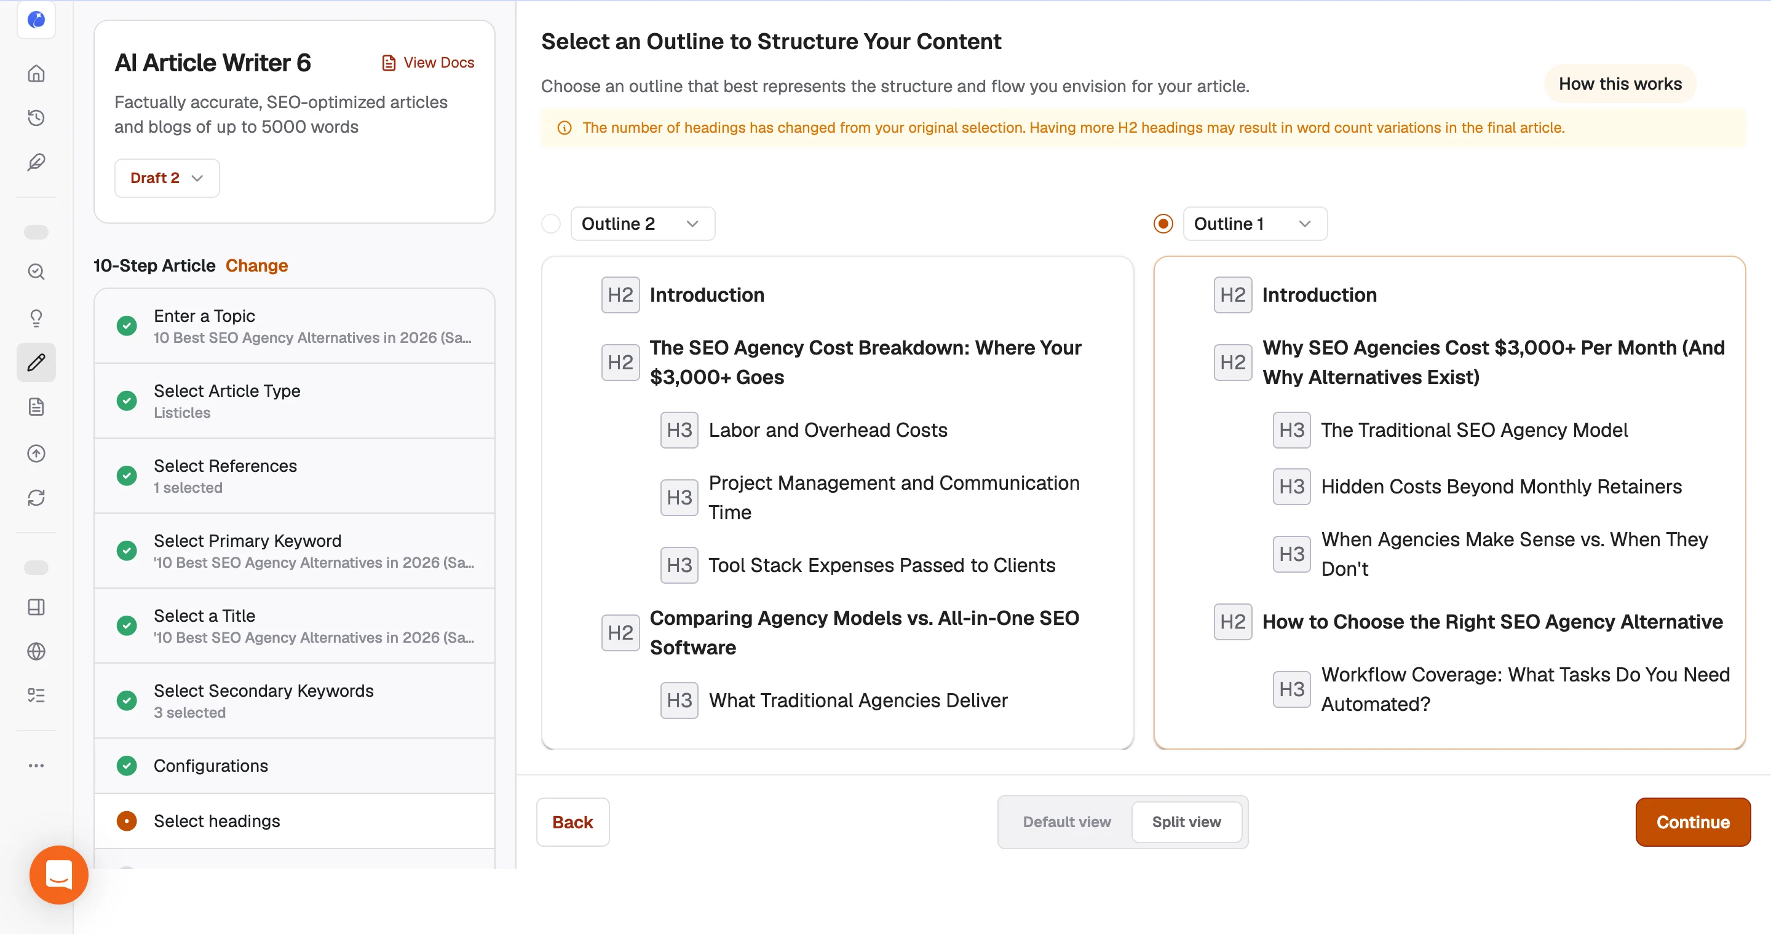Screen dimensions: 1771x934
Task: Click the Continue button
Action: tap(1693, 822)
